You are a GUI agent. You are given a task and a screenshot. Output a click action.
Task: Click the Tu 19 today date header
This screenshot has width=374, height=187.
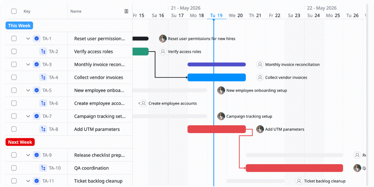[216, 15]
